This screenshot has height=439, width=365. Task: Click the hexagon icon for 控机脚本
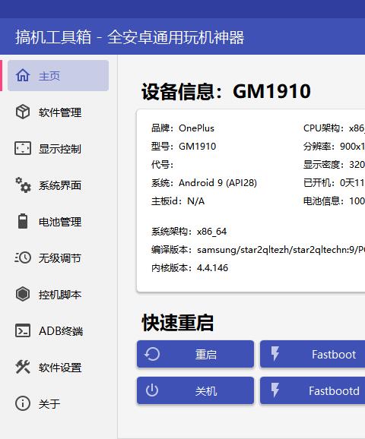point(22,294)
